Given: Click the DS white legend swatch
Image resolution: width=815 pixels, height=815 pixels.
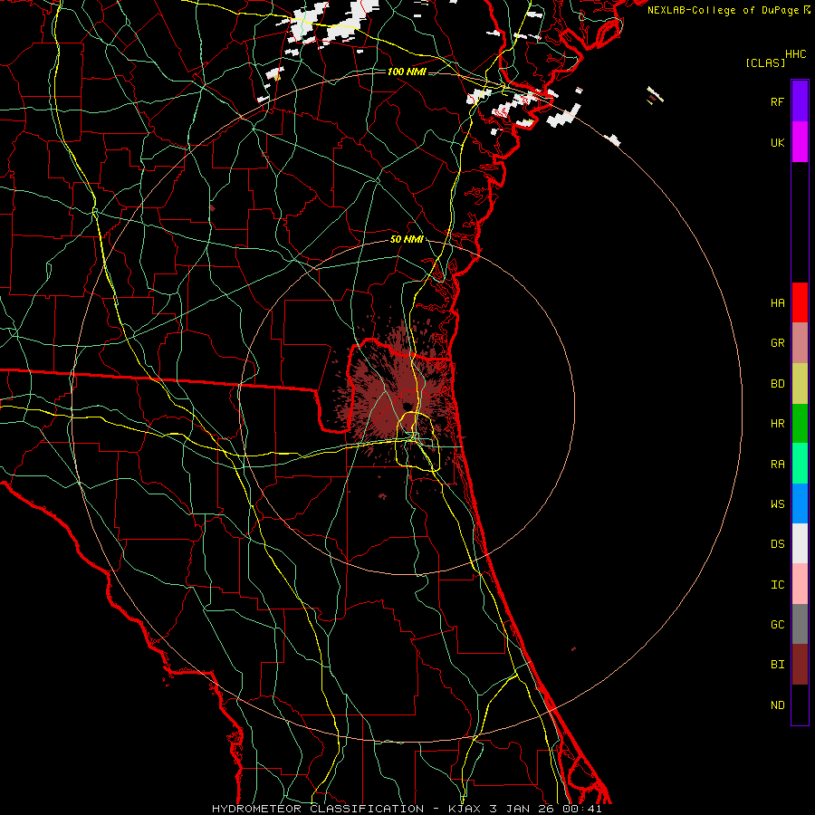Looking at the screenshot, I should coord(800,543).
